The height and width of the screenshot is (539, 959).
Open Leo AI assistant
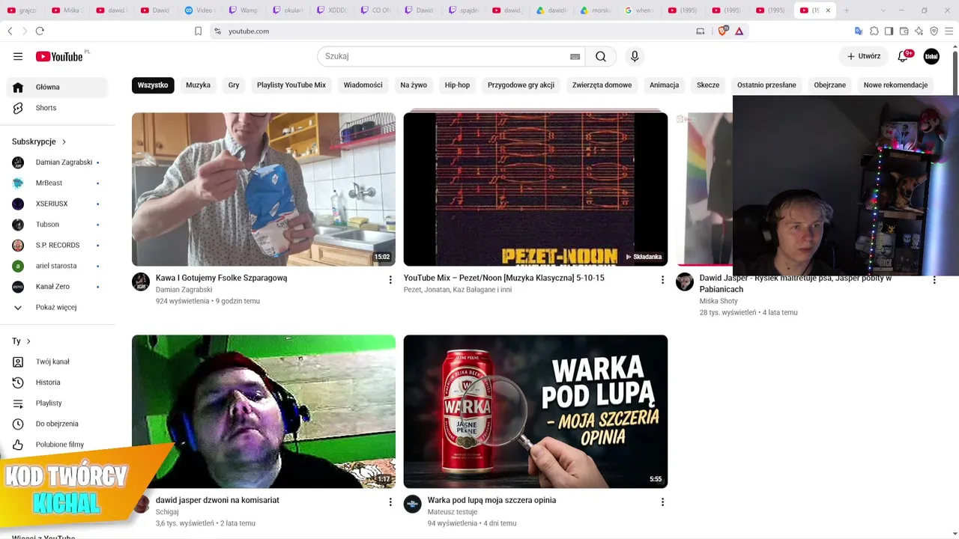tap(919, 31)
